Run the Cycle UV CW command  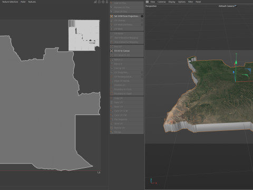click(x=126, y=115)
